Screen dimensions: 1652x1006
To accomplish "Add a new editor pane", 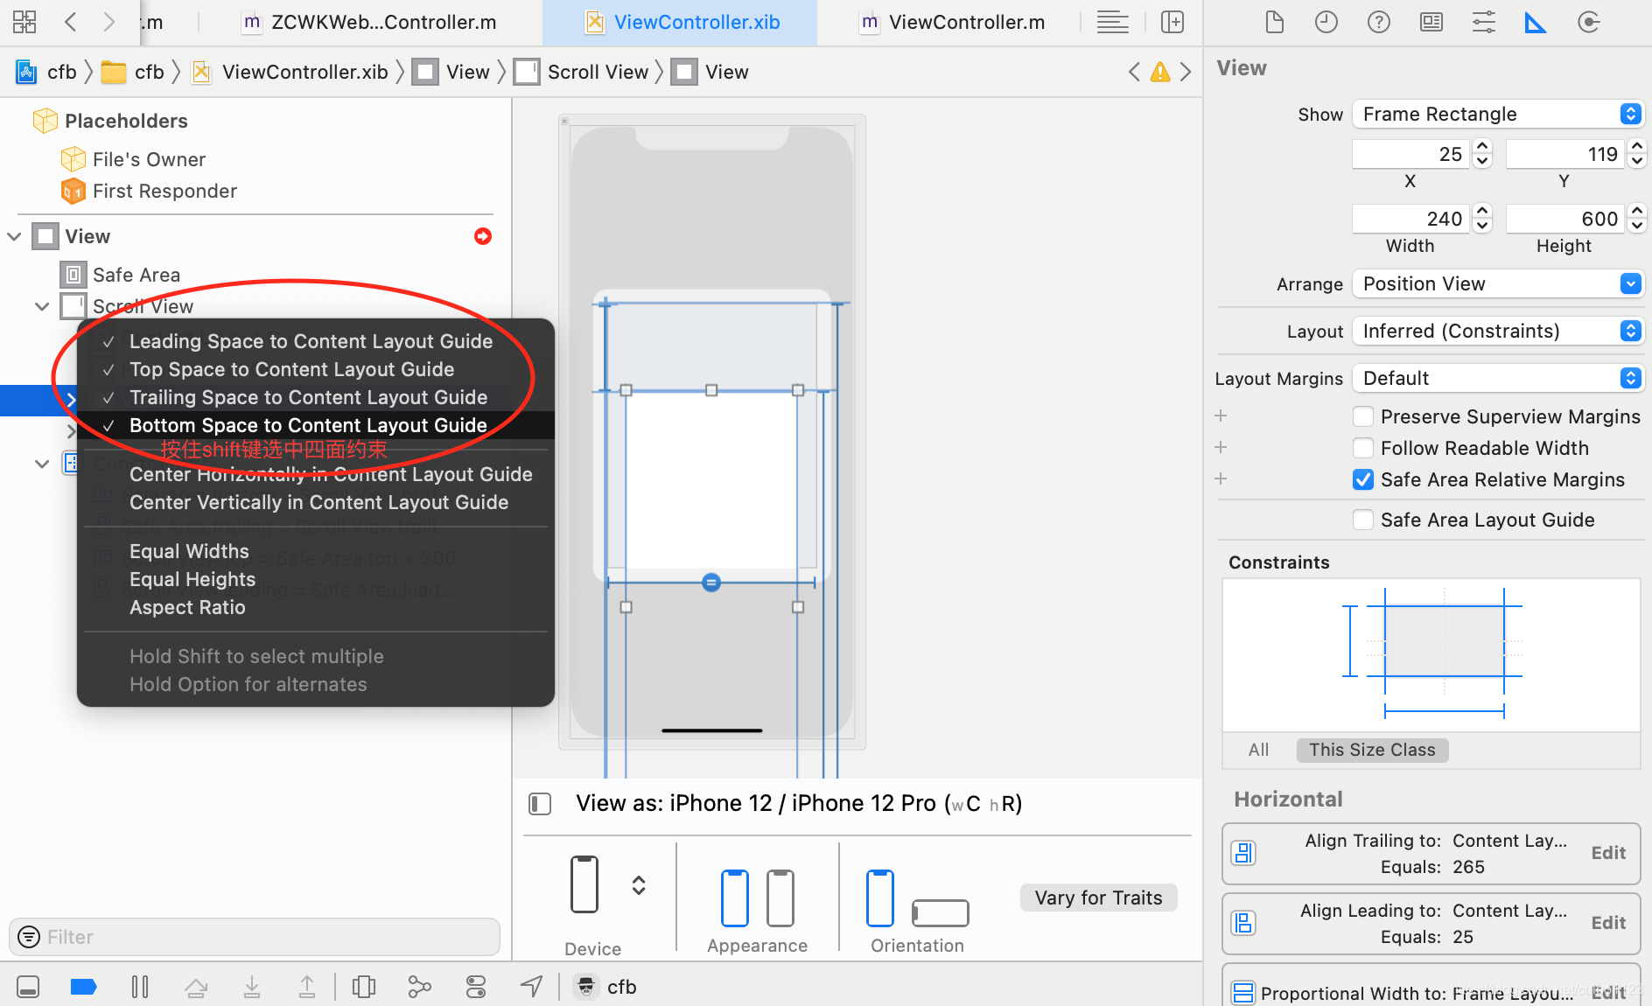I will pyautogui.click(x=1172, y=22).
